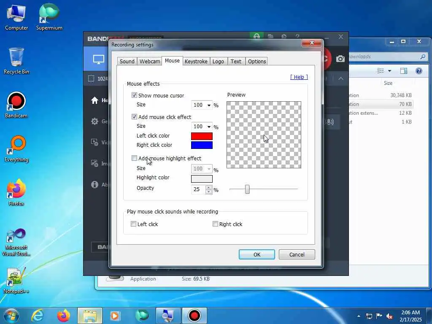Toggle the Explorer preview pane icon
Screen dimensions: 432x324
click(404, 71)
